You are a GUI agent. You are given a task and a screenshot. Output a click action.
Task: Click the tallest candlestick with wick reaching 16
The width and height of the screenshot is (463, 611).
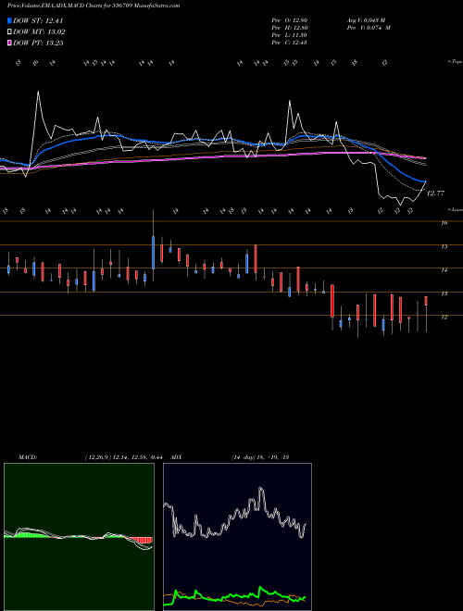(x=153, y=246)
